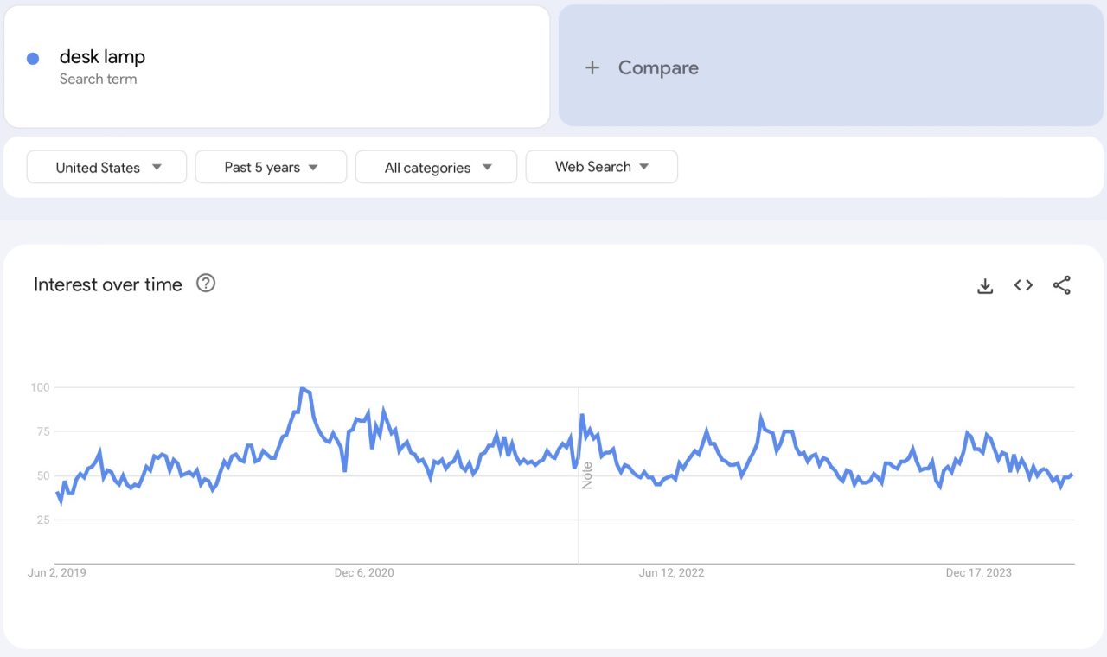Viewport: 1107px width, 657px height.
Task: Click the Dec 17, 2023 axis label
Action: pyautogui.click(x=978, y=572)
